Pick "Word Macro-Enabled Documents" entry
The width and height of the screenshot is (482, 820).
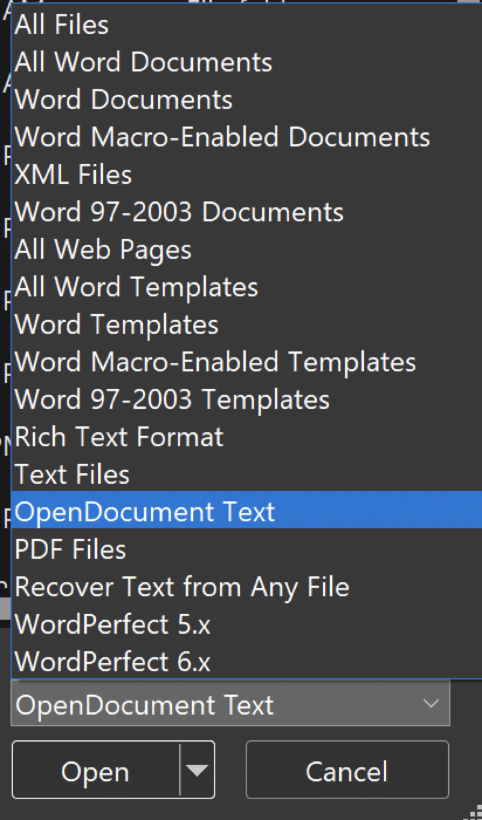click(x=222, y=137)
